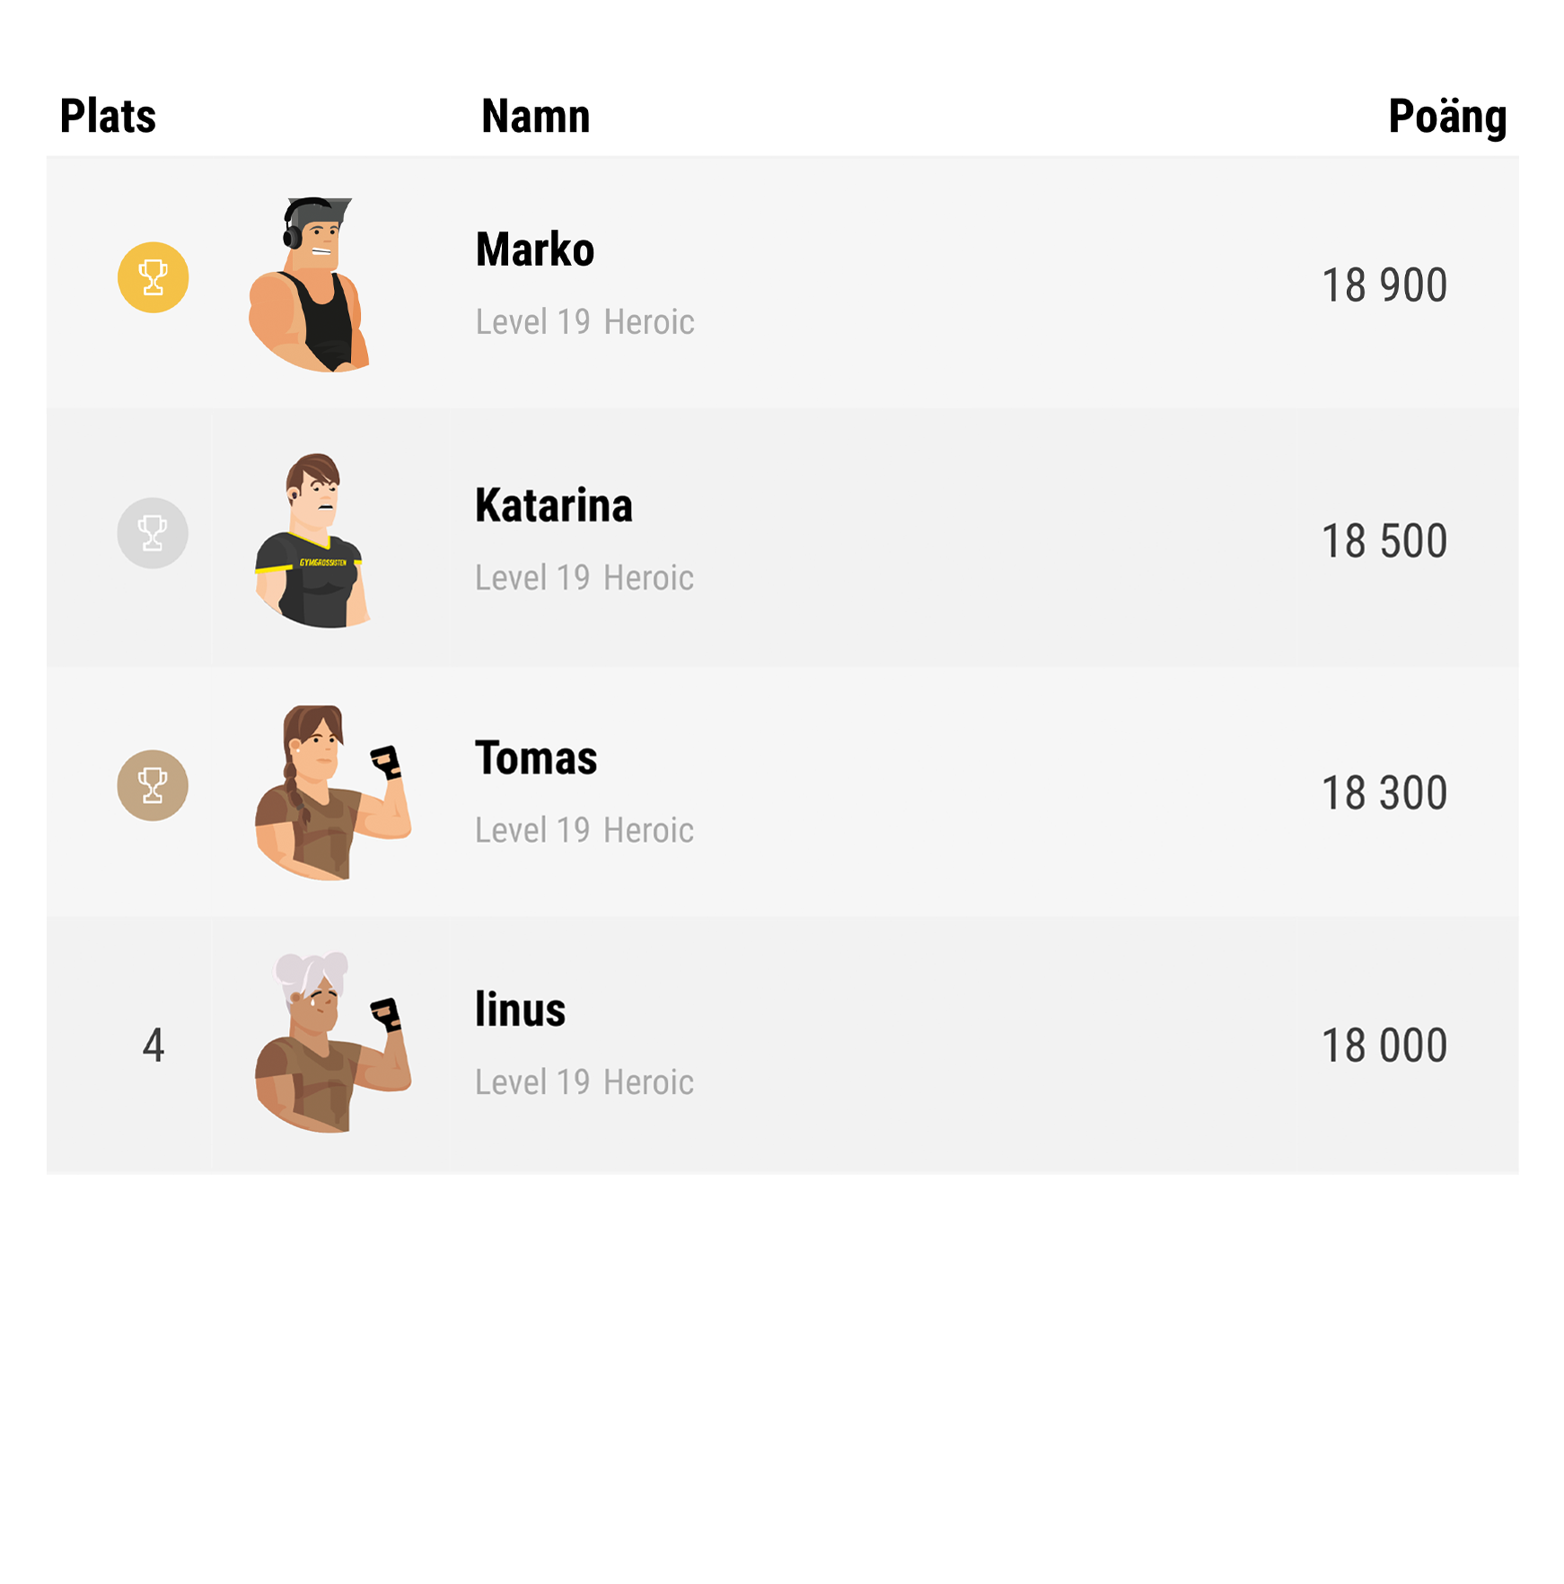1564x1584 pixels.
Task: Sort by the Poäng column header
Action: [x=1447, y=118]
